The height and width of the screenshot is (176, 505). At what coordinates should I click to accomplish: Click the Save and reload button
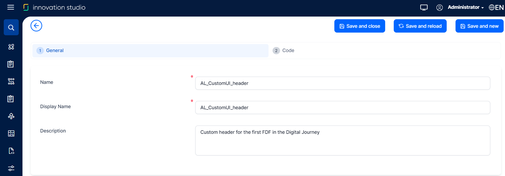(420, 26)
